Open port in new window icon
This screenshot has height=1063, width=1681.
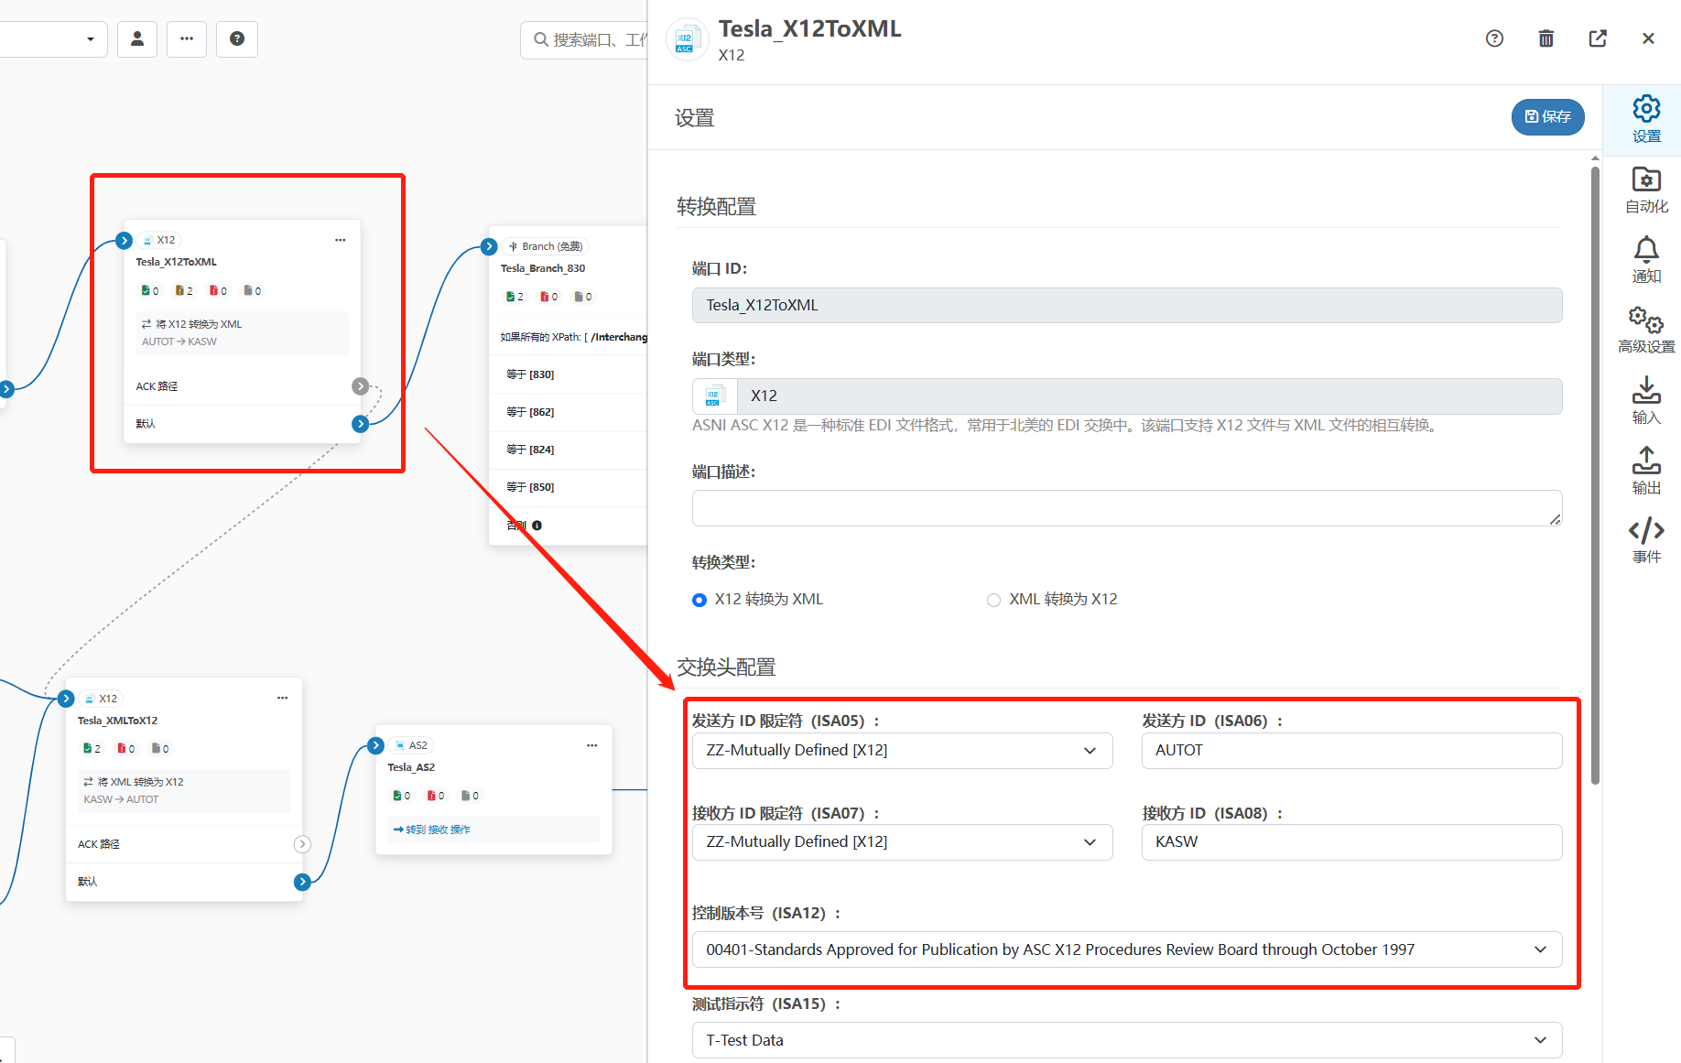1597,38
